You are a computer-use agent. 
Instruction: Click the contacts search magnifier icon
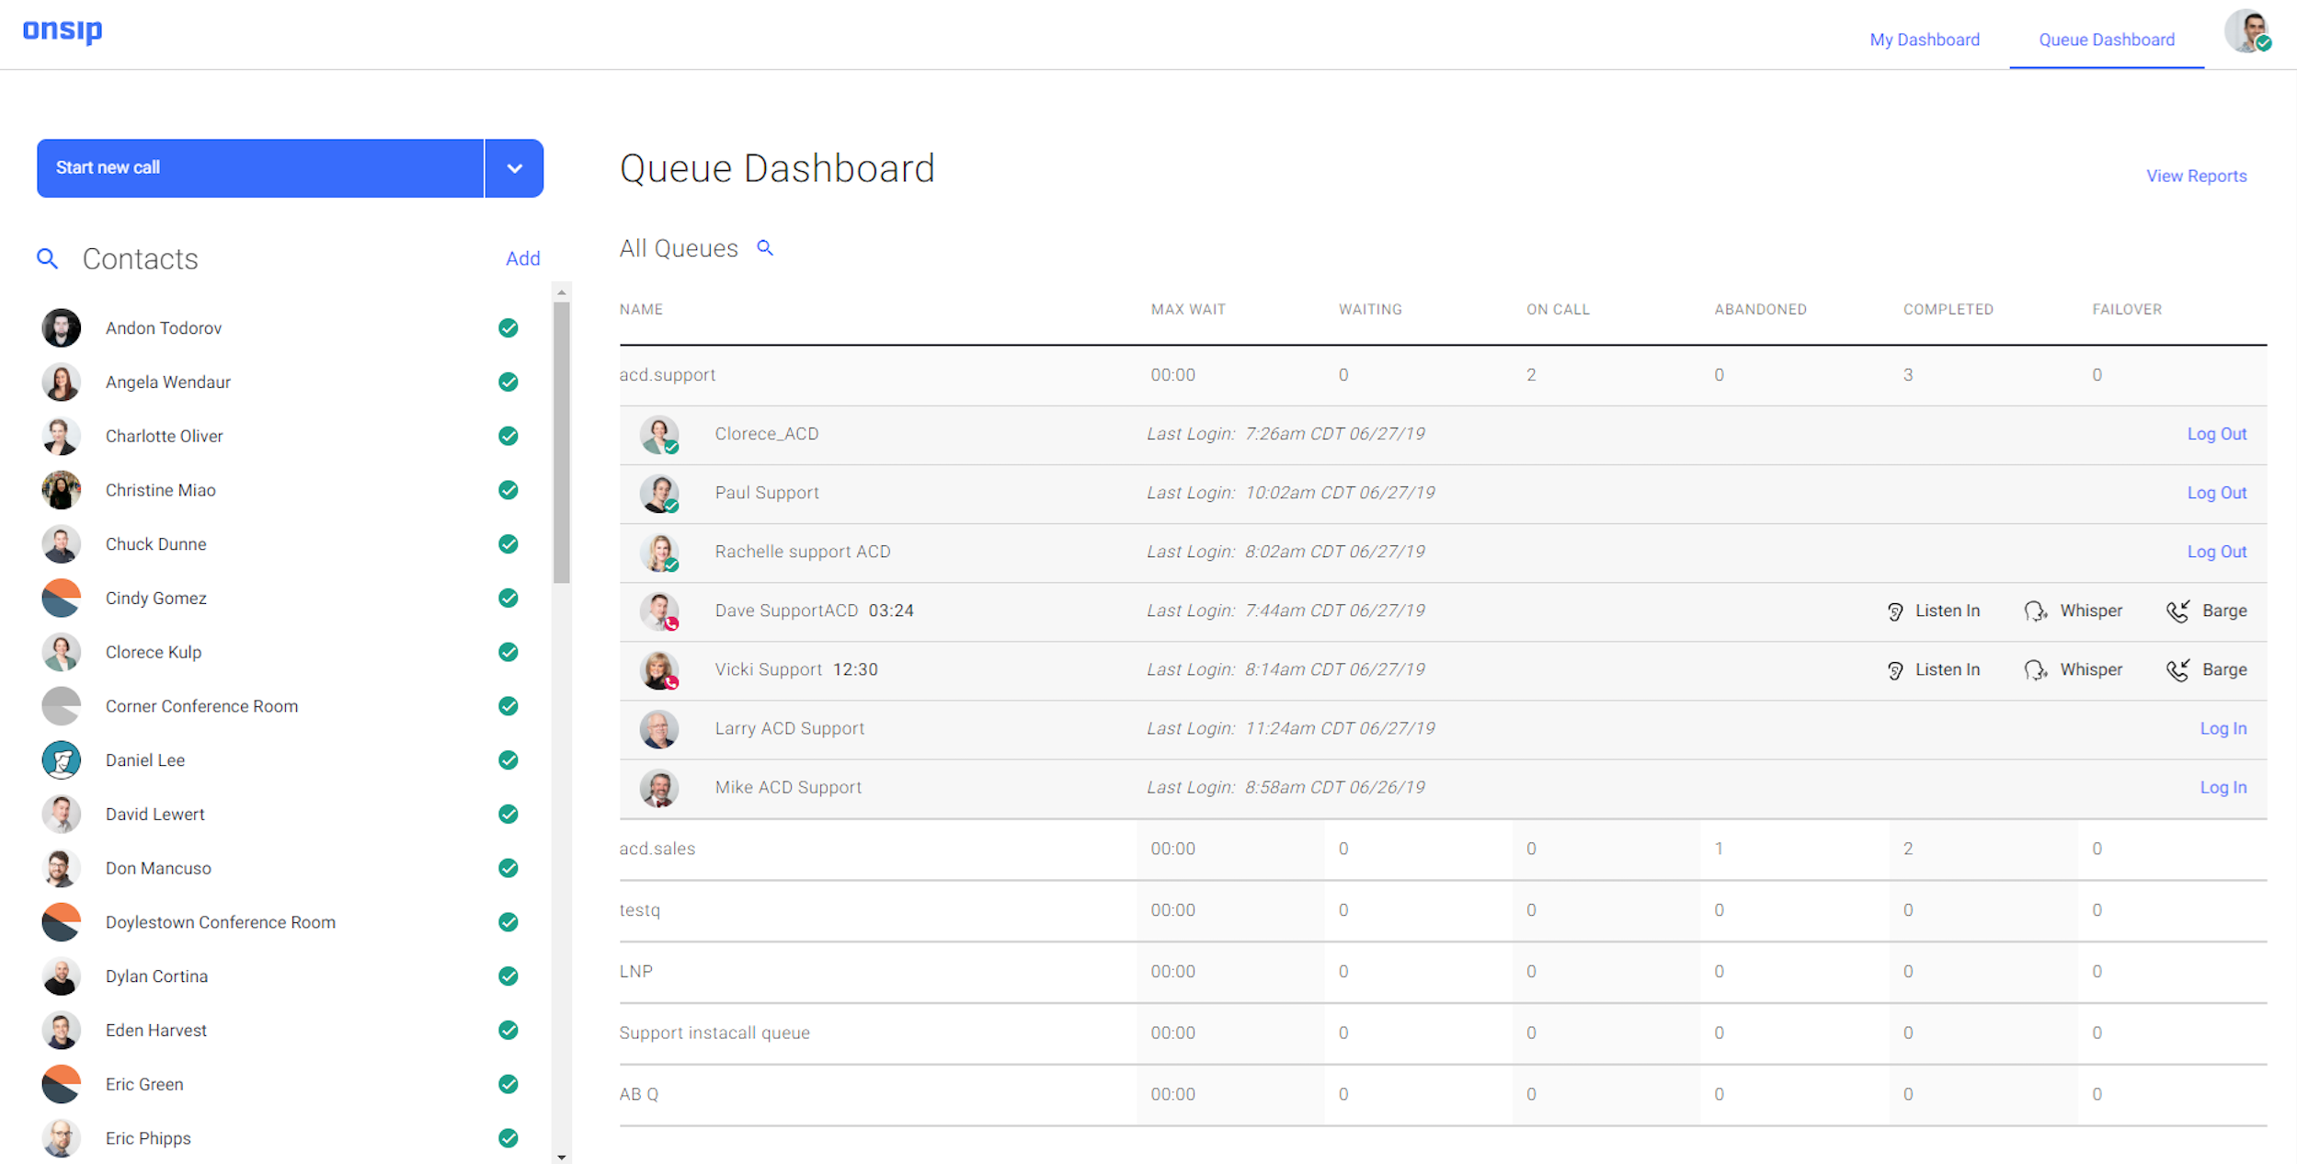(44, 258)
